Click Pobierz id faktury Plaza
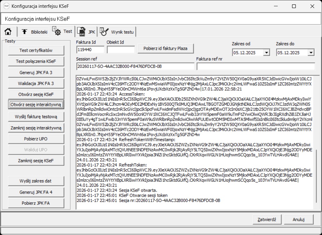322x235 pixels. (165, 49)
